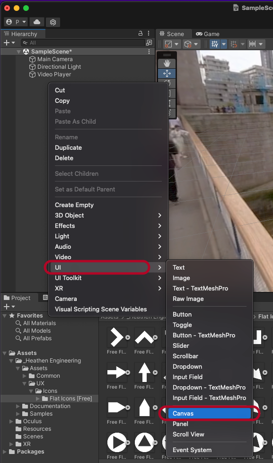Open grid settings dropdown arrow
Viewport: 273px width, 463px height.
[223, 44]
